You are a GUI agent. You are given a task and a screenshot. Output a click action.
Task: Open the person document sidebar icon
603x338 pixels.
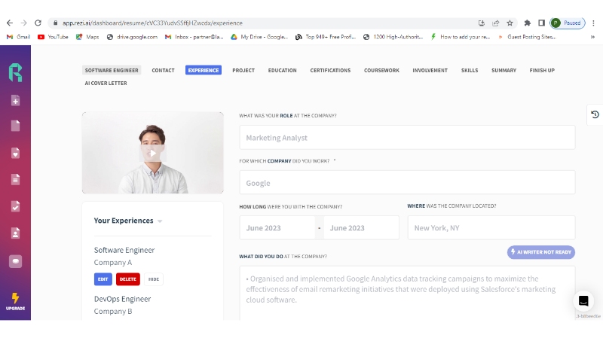tap(15, 233)
